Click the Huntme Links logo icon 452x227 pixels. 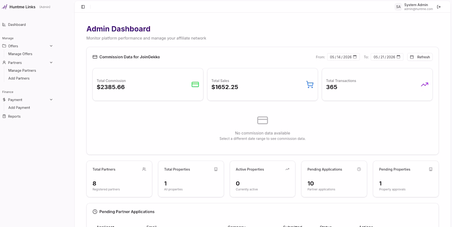[5, 7]
